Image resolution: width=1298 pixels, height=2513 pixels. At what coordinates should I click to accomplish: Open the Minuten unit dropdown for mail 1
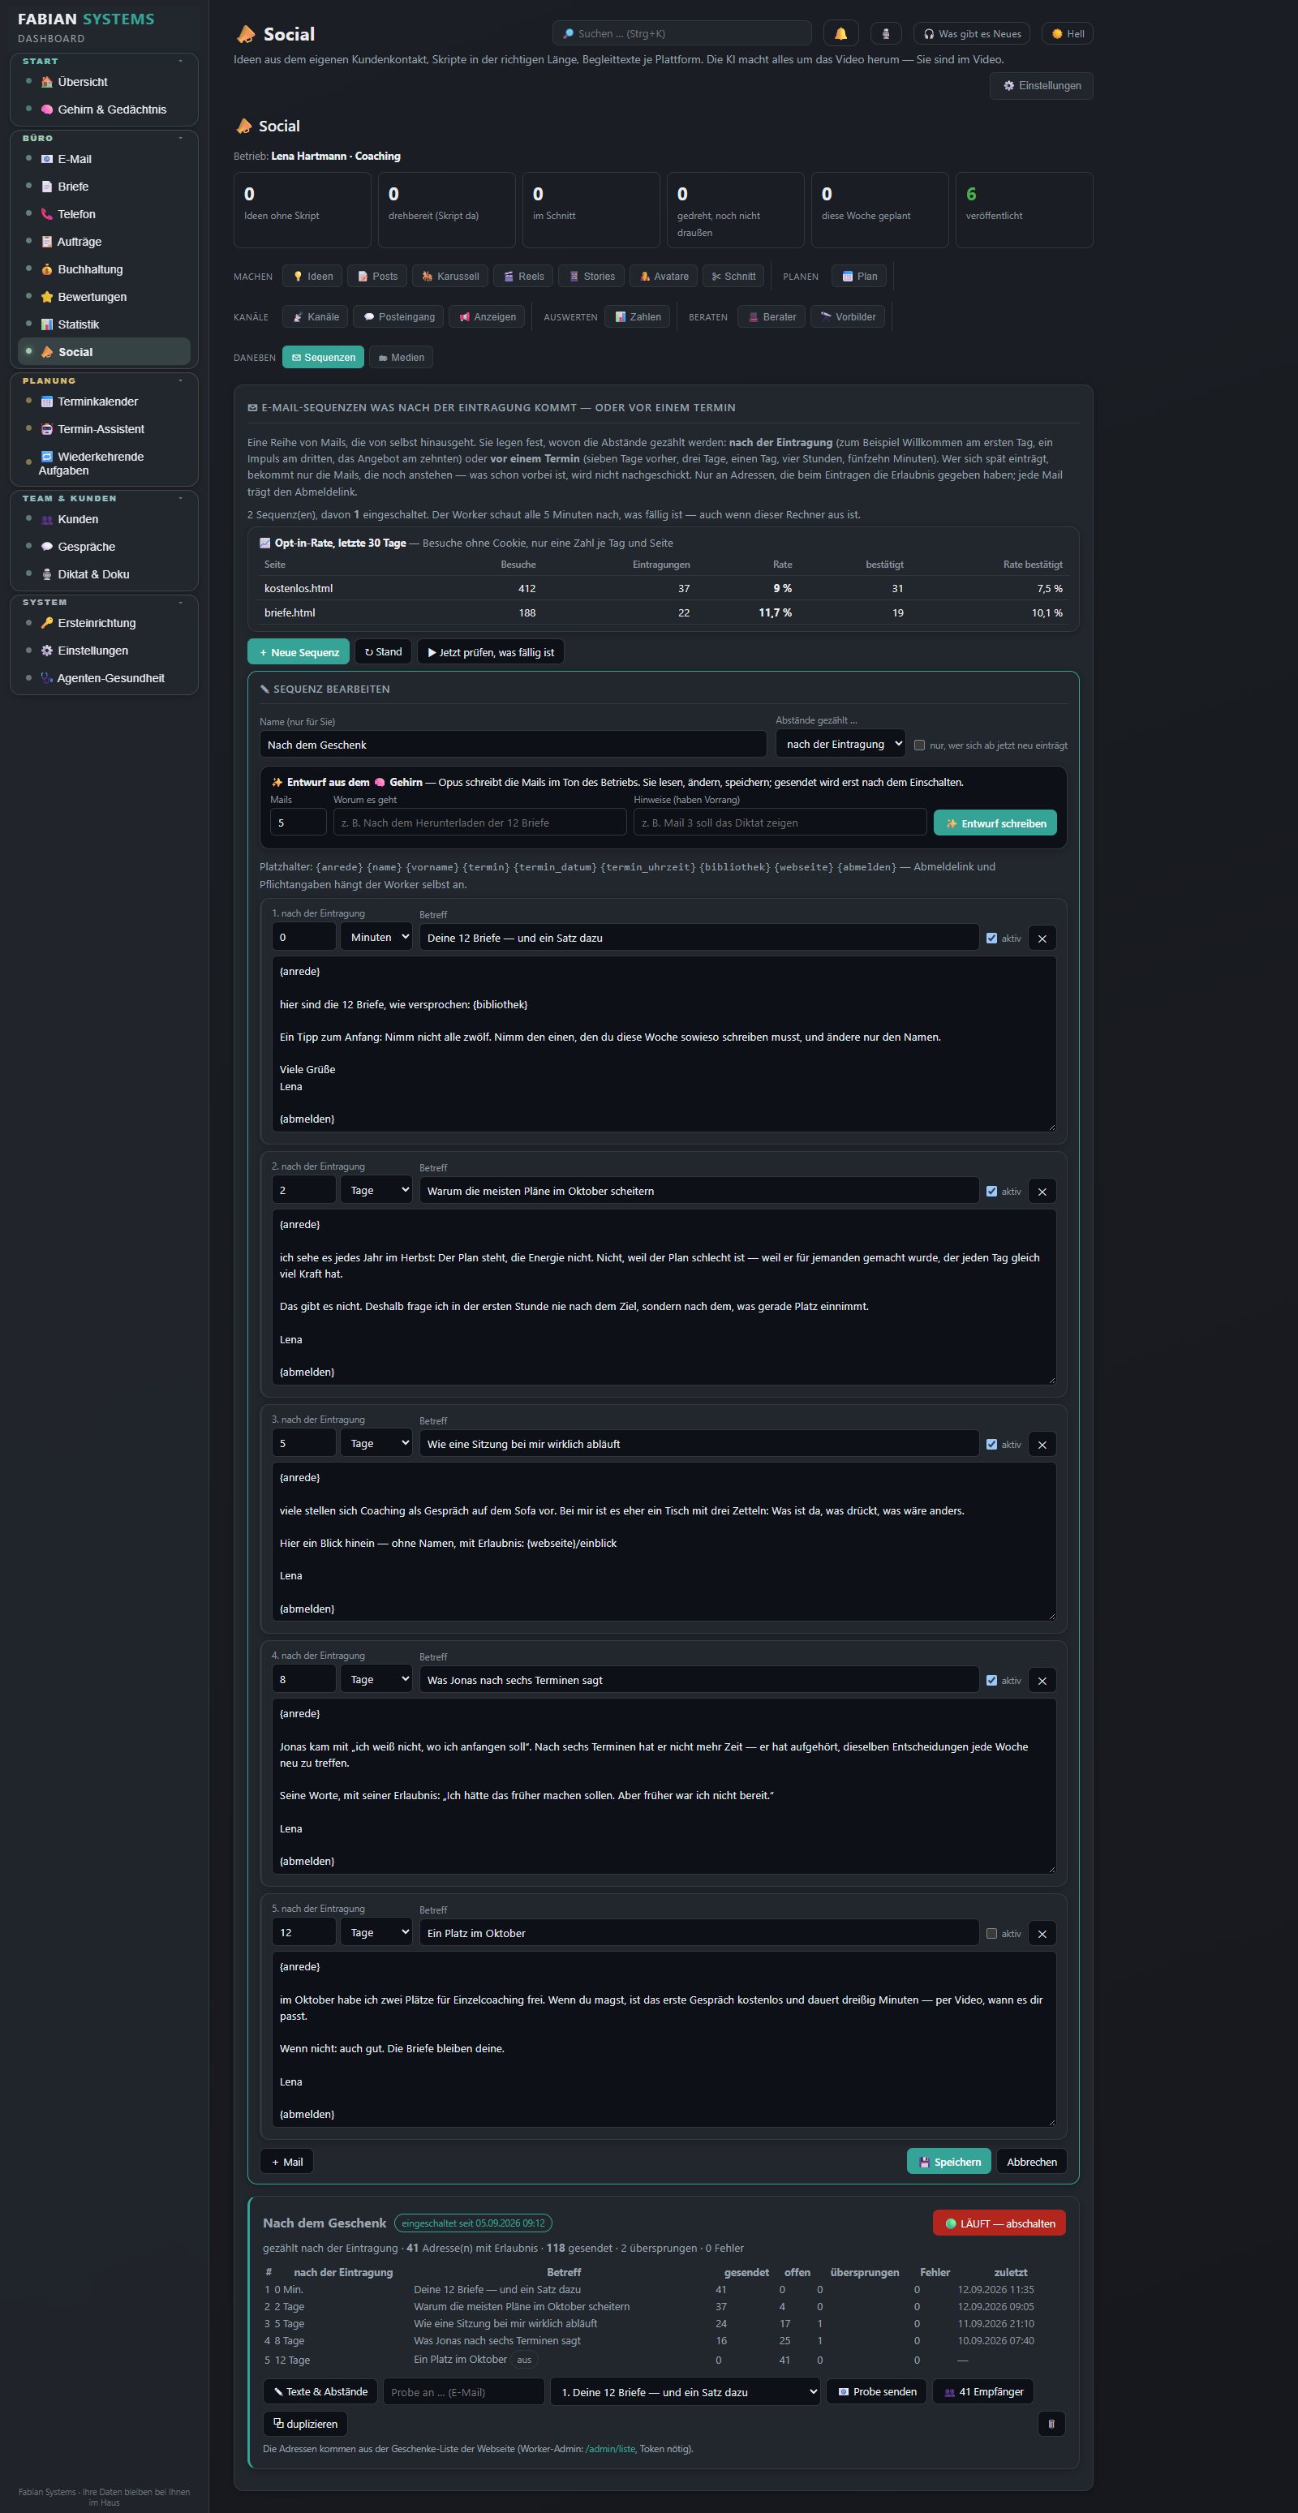pyautogui.click(x=376, y=938)
